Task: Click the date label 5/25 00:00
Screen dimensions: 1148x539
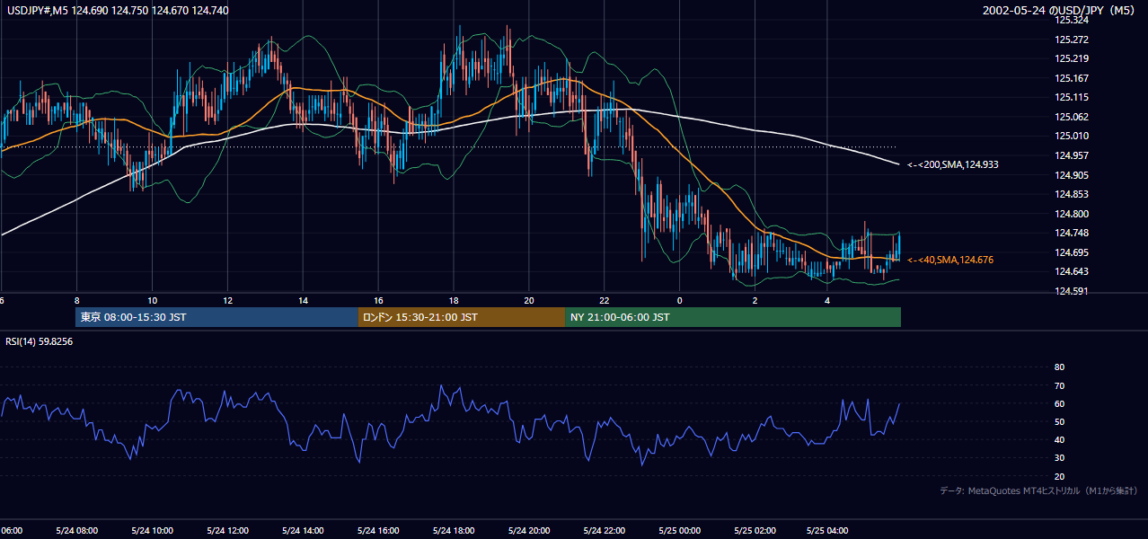Action: (679, 530)
